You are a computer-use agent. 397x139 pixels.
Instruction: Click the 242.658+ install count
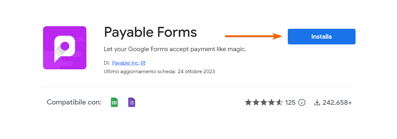pos(337,103)
